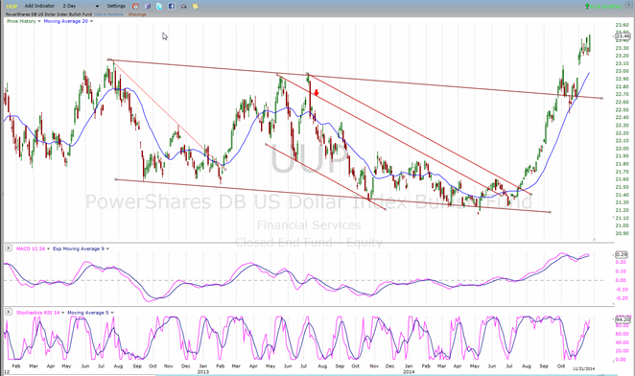Click the green up arrow price change icon
The width and height of the screenshot is (635, 376).
click(x=587, y=7)
